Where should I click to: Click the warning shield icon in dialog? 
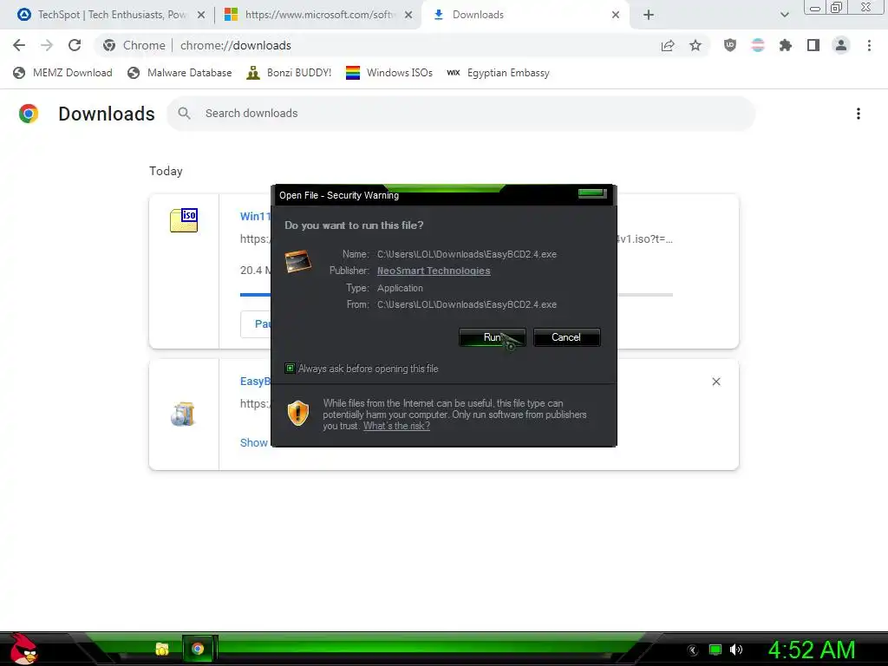[298, 414]
